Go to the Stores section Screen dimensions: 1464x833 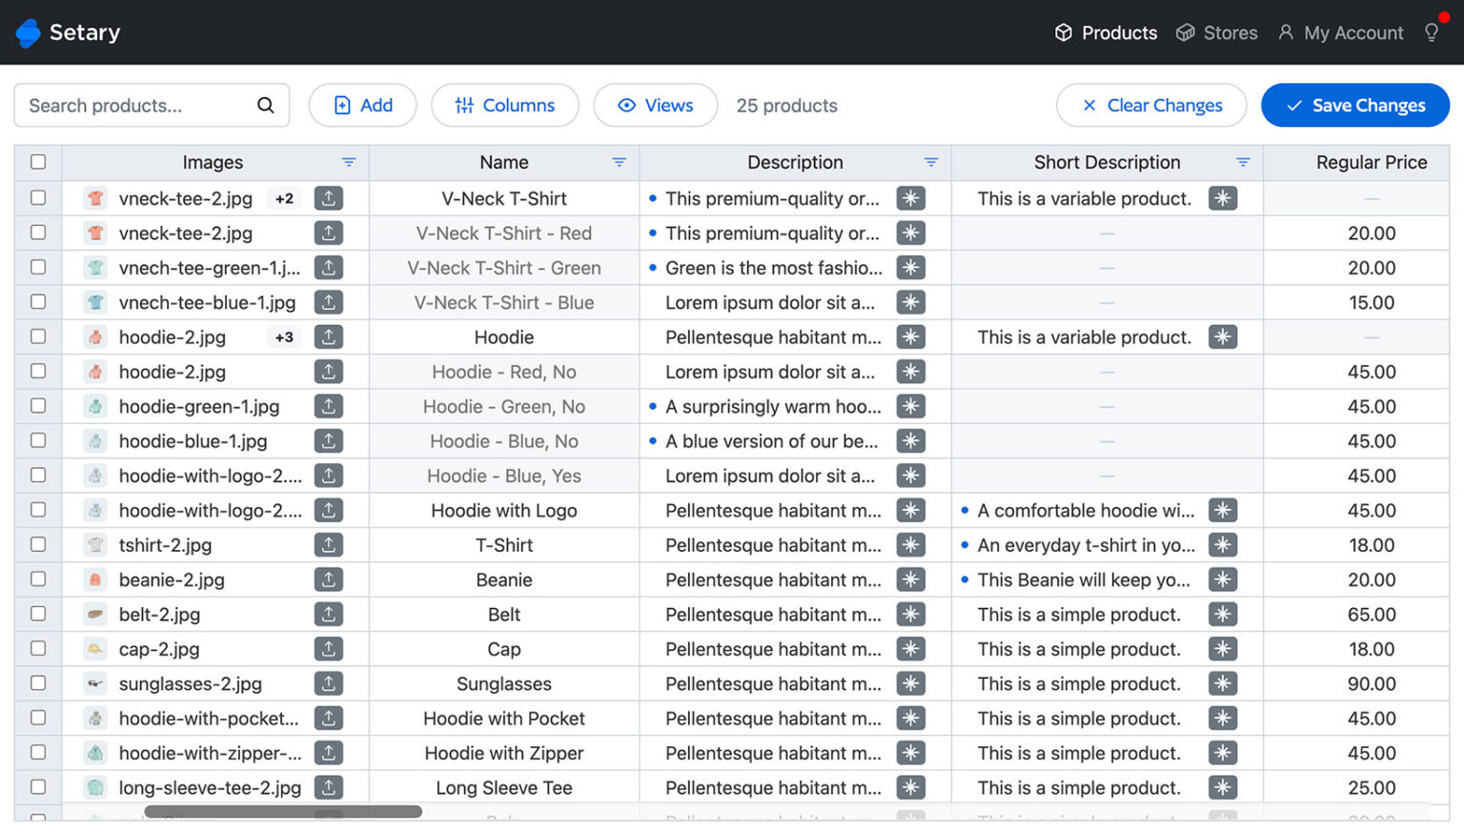[1217, 31]
